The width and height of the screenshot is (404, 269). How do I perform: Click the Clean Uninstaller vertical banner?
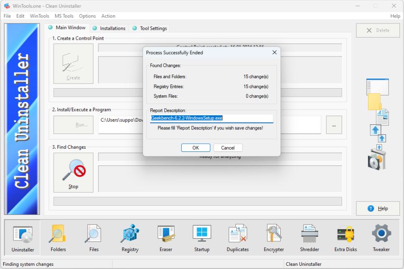click(22, 119)
